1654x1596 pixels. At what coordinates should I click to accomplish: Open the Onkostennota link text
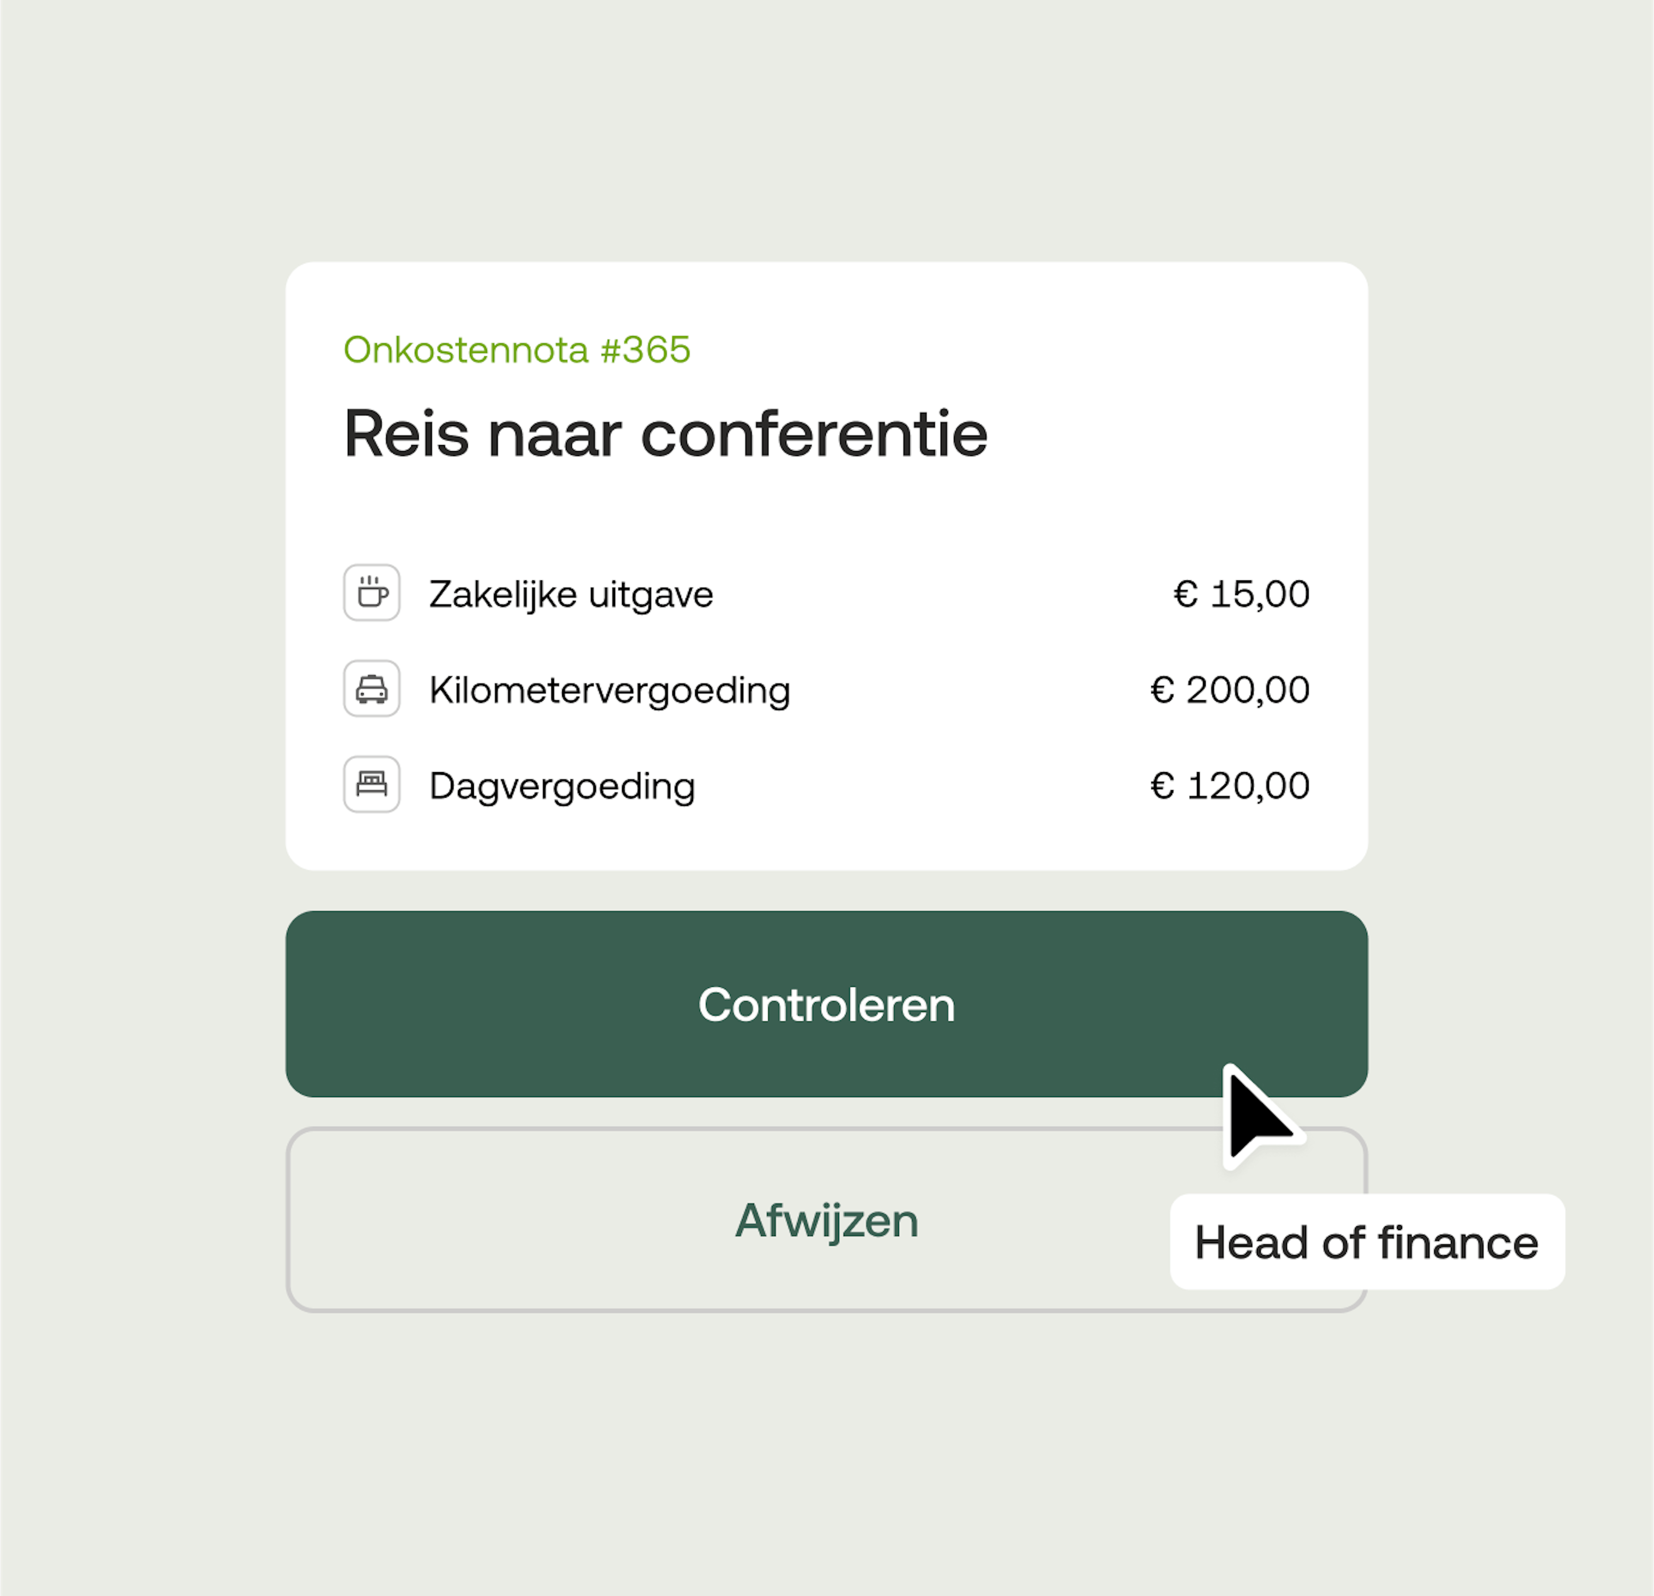(x=466, y=349)
